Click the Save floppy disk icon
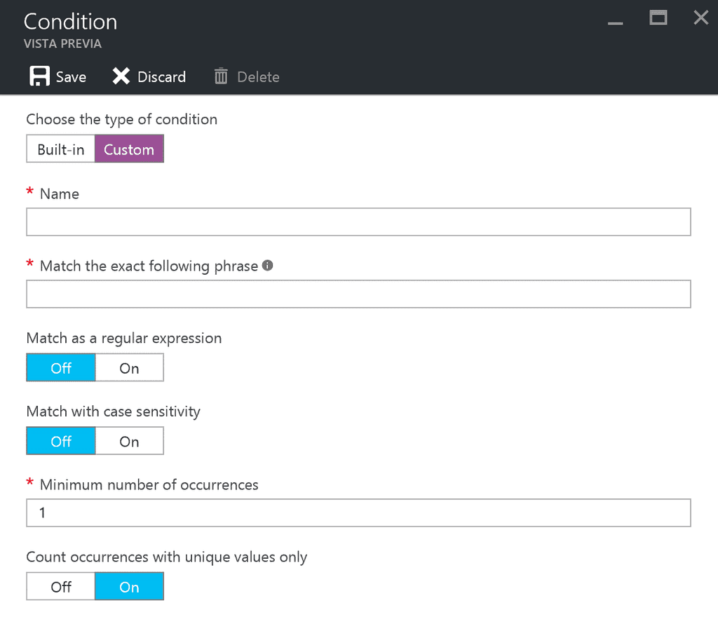Image resolution: width=718 pixels, height=624 pixels. pos(39,76)
